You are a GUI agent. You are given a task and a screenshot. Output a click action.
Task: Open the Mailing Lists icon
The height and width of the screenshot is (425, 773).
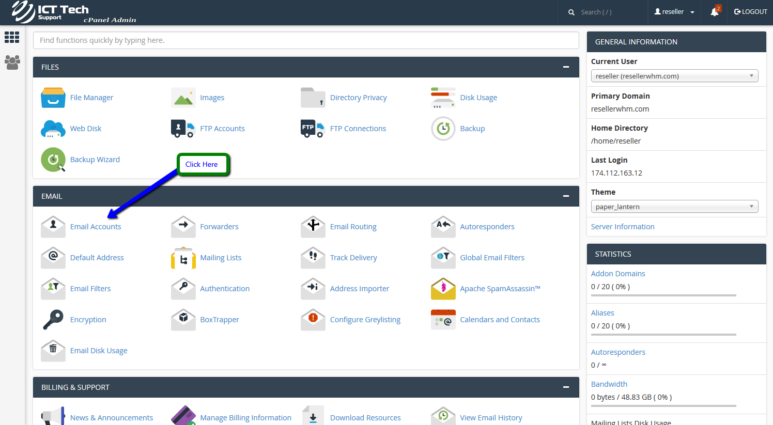pos(183,258)
